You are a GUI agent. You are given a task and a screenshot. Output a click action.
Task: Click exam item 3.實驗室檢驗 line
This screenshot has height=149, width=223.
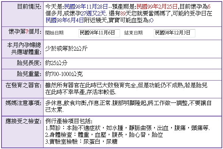pyautogui.click(x=81, y=141)
